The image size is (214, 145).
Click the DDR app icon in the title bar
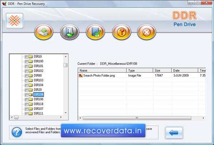tap(4, 4)
